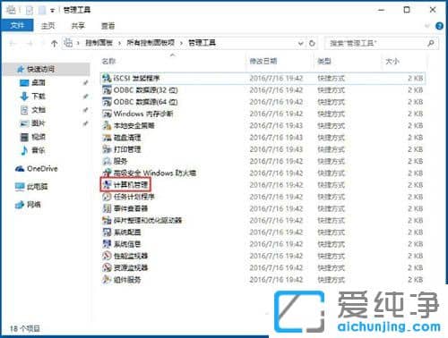Click the Windows 内存诊断 icon
The image size is (448, 338).
pos(107,114)
